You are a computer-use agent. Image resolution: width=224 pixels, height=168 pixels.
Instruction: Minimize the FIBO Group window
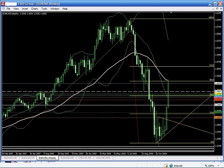point(210,4)
